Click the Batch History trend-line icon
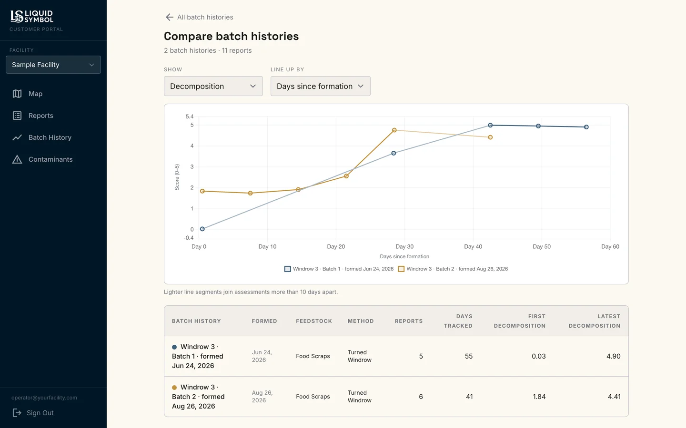This screenshot has width=686, height=428. (17, 137)
